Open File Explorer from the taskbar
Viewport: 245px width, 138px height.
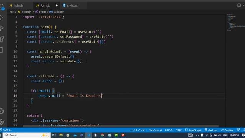click(61, 135)
